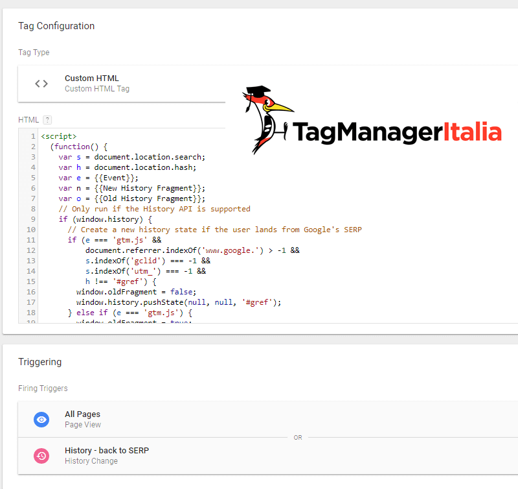Click the All Pages eye trigger icon
Image resolution: width=518 pixels, height=489 pixels.
point(41,420)
